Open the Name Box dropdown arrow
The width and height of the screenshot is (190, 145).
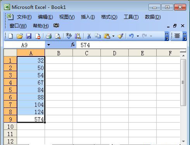click(48, 45)
